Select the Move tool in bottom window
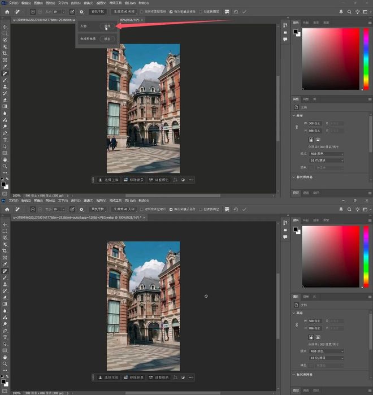Image resolution: width=373 pixels, height=395 pixels. 5,224
